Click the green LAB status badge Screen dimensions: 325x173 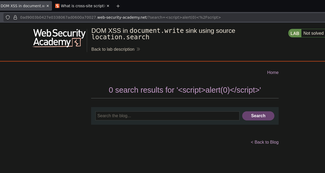295,33
